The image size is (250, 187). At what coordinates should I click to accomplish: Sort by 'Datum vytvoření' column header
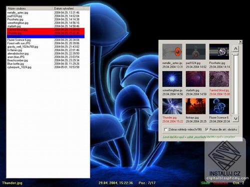pos(68,8)
